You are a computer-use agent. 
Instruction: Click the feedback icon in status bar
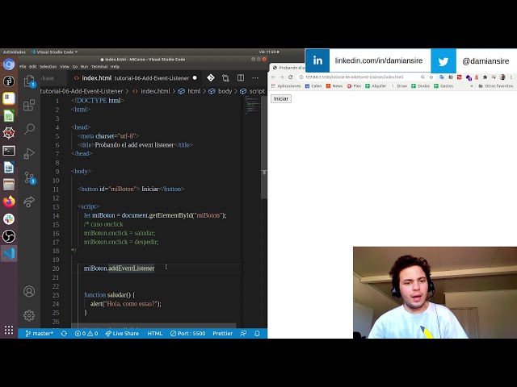point(243,333)
